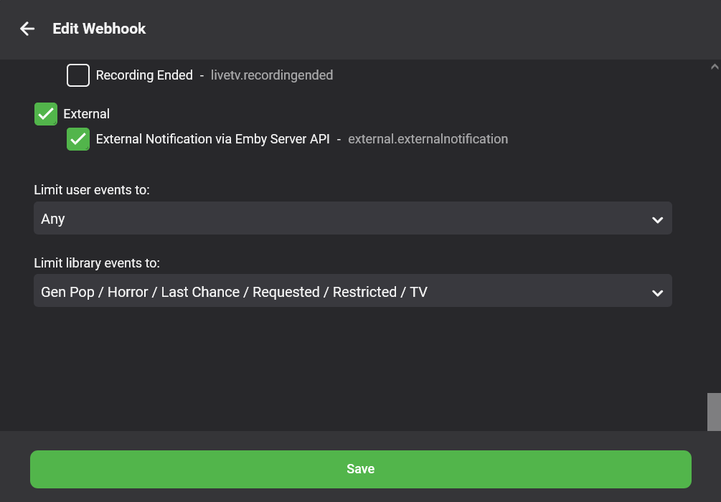This screenshot has width=721, height=502.
Task: Open the Limit user events dropdown
Action: 353,218
